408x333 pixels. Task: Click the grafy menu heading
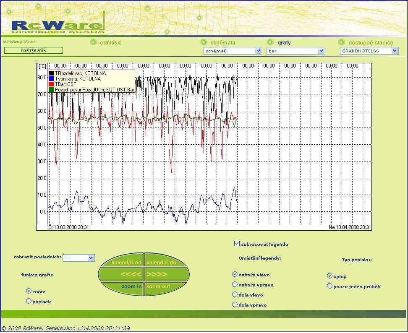pyautogui.click(x=284, y=43)
